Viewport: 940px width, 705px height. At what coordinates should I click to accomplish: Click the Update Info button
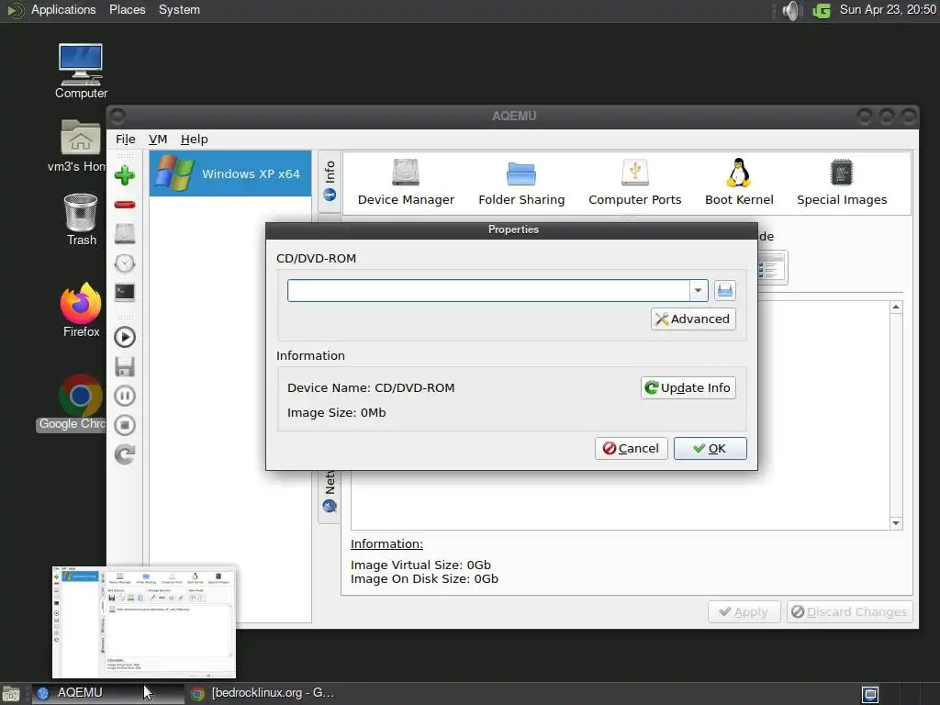click(x=688, y=388)
